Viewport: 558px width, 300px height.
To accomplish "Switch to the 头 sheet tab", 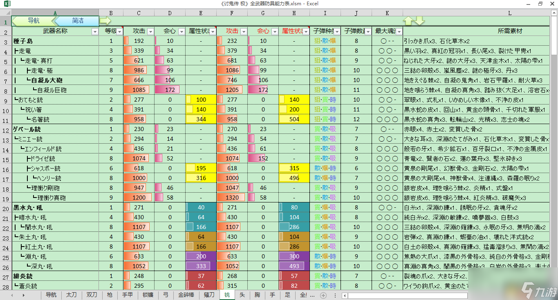I will [x=242, y=295].
